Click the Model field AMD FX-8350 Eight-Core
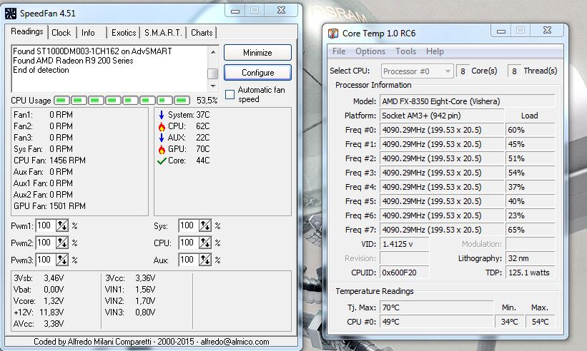The height and width of the screenshot is (351, 587). tap(467, 101)
